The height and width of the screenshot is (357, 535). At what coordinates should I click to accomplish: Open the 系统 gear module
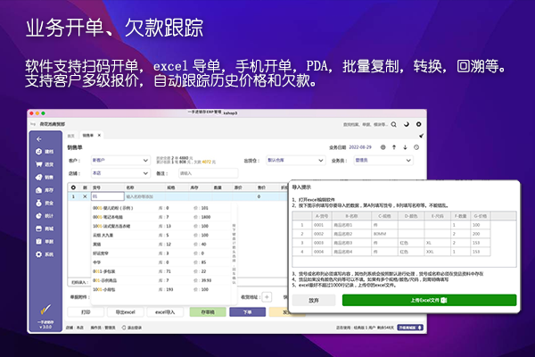pos(45,254)
